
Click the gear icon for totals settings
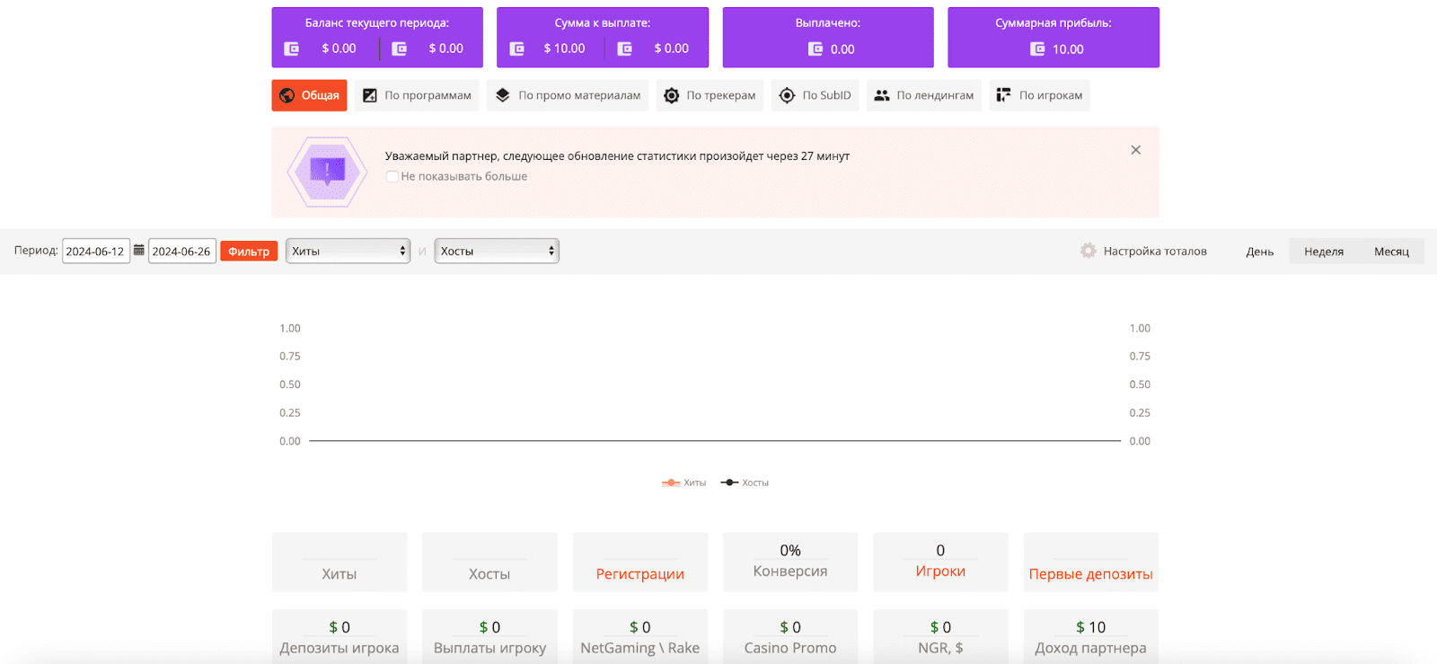[x=1089, y=251]
